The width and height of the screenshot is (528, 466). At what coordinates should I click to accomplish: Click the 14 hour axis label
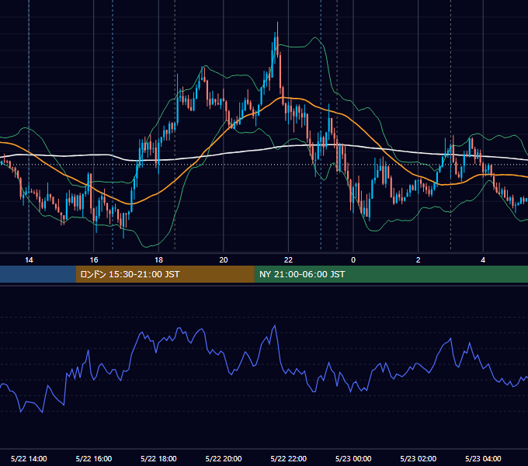pyautogui.click(x=29, y=260)
